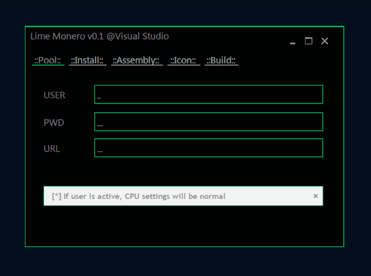371x276 pixels.
Task: Select the ::Assembly:: tab
Action: (x=137, y=60)
